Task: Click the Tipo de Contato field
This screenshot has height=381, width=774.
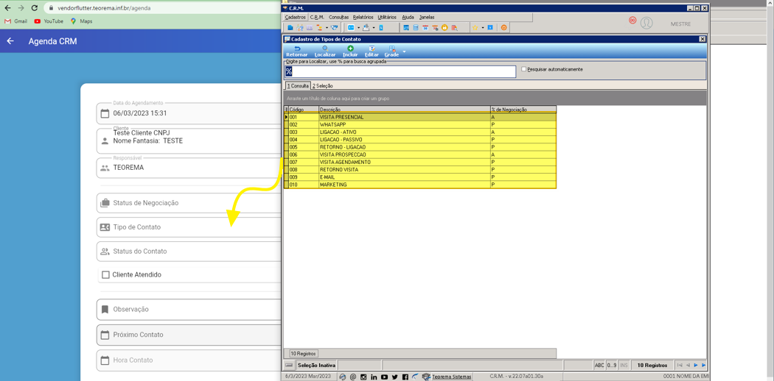Action: coord(190,227)
